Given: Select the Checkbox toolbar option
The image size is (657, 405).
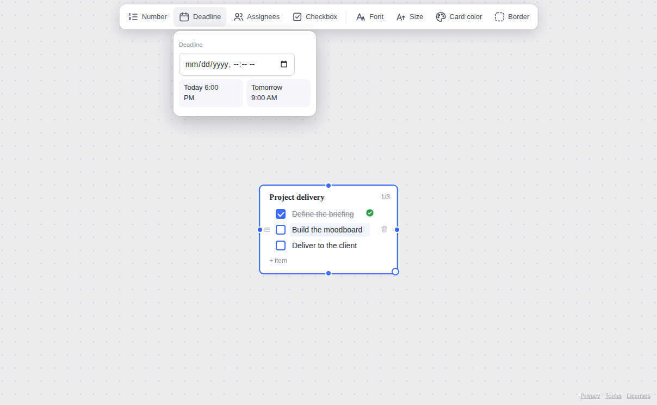Looking at the screenshot, I should (x=315, y=17).
